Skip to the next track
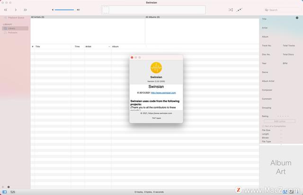303x195 pixels. point(25,9)
